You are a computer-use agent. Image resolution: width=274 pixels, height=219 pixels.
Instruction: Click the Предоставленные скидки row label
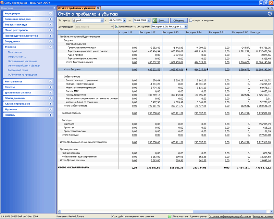[82, 48]
